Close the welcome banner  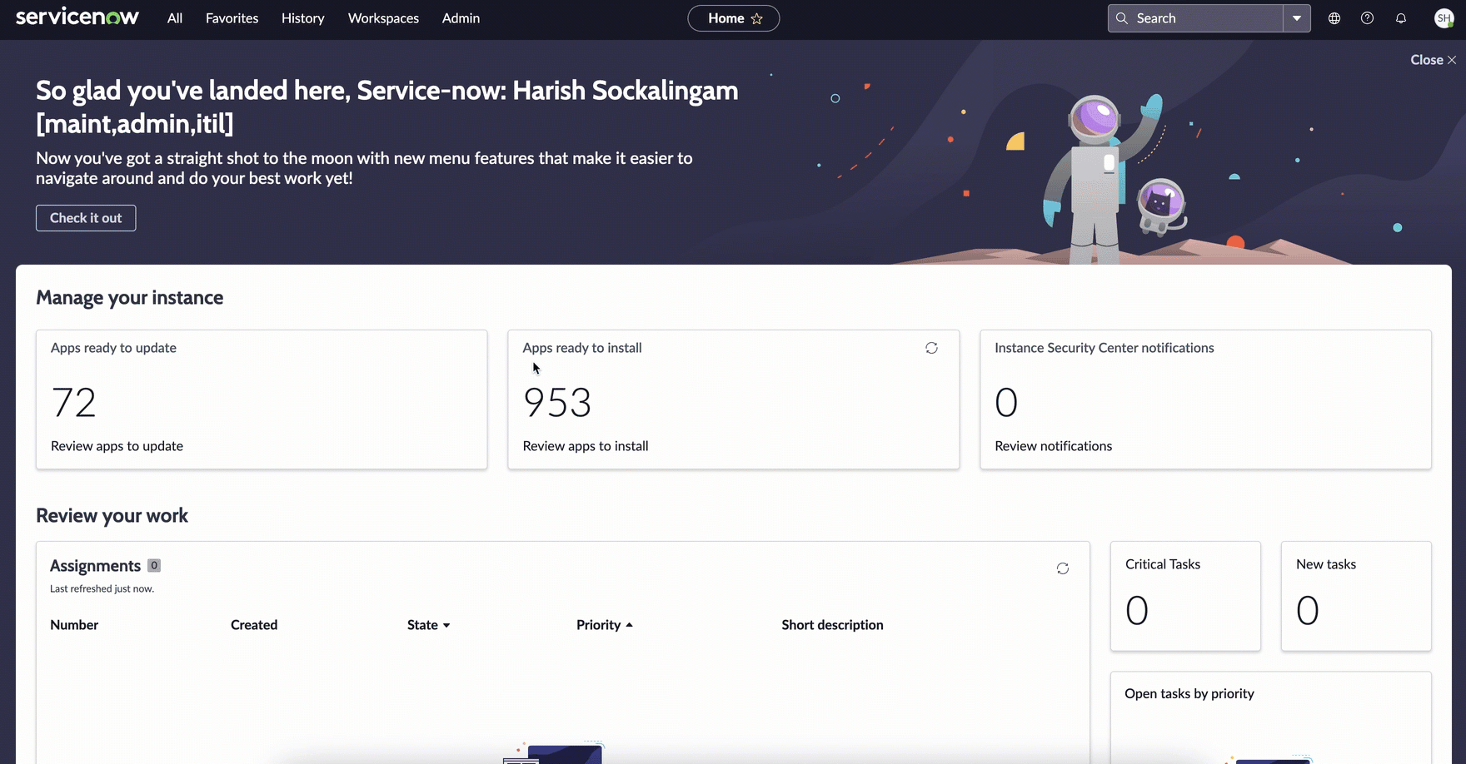tap(1434, 60)
